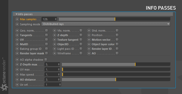Click the Texture tangent animation dot
The width and height of the screenshot is (182, 94).
55,40
